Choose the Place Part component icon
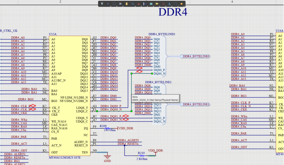The width and height of the screenshot is (284, 165). [x=127, y=4]
